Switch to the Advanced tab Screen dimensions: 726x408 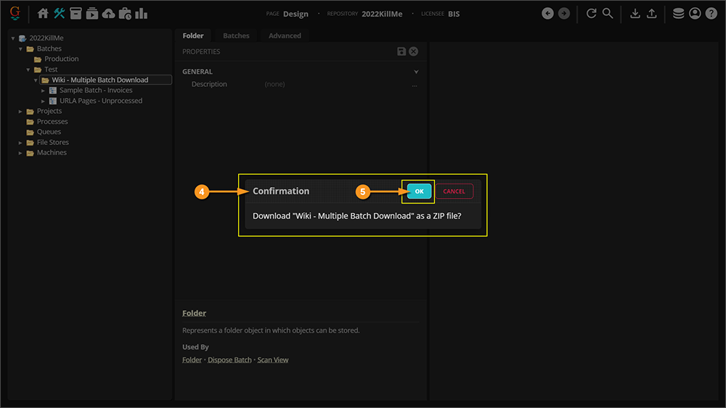[x=285, y=36]
